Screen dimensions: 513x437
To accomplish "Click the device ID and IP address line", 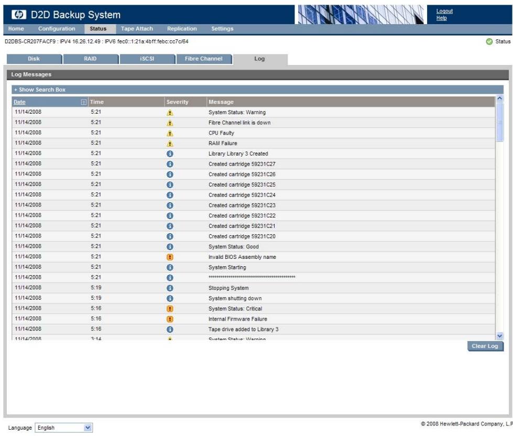I will click(x=96, y=41).
